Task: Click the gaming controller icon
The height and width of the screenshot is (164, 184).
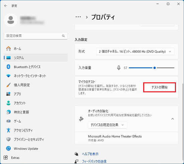Action: point(8,121)
